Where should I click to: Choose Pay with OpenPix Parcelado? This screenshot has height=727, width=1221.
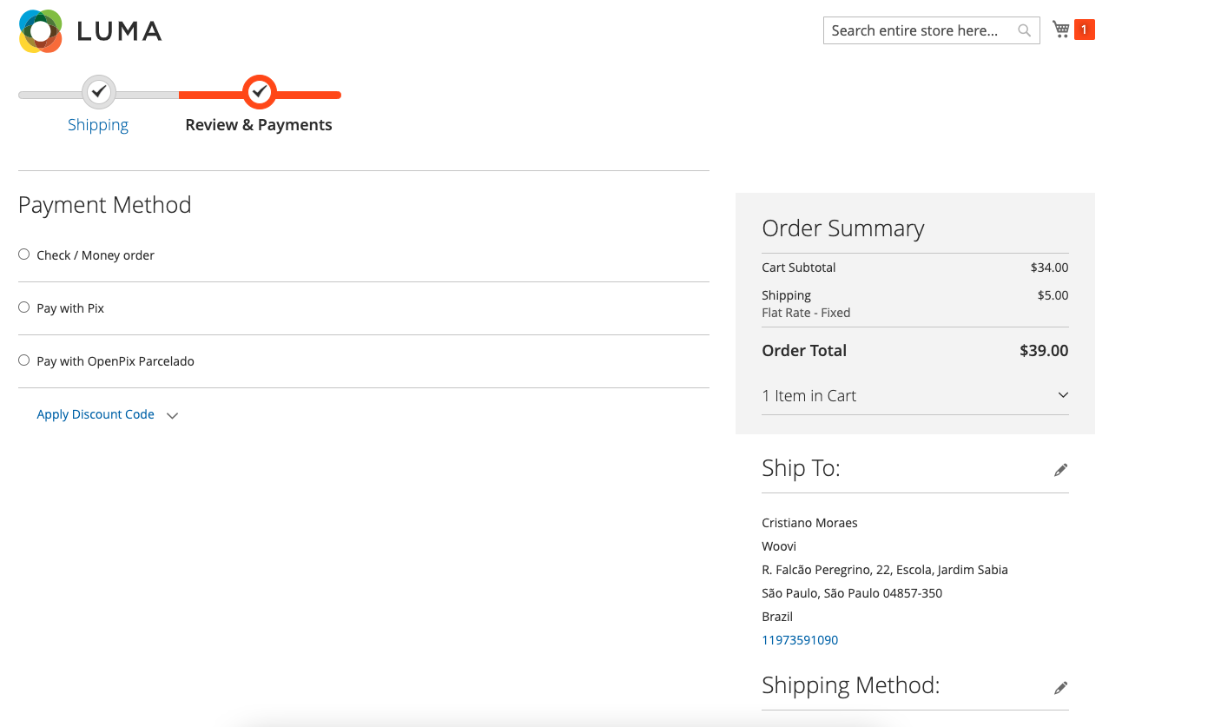(24, 360)
